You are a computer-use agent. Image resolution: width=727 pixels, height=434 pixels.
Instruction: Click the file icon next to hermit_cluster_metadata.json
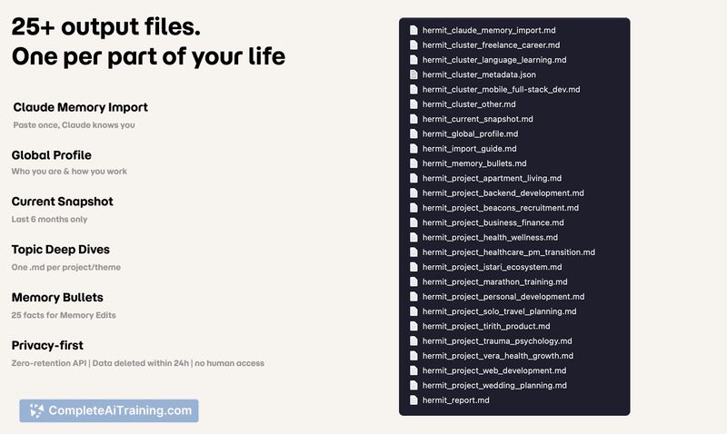pyautogui.click(x=414, y=74)
